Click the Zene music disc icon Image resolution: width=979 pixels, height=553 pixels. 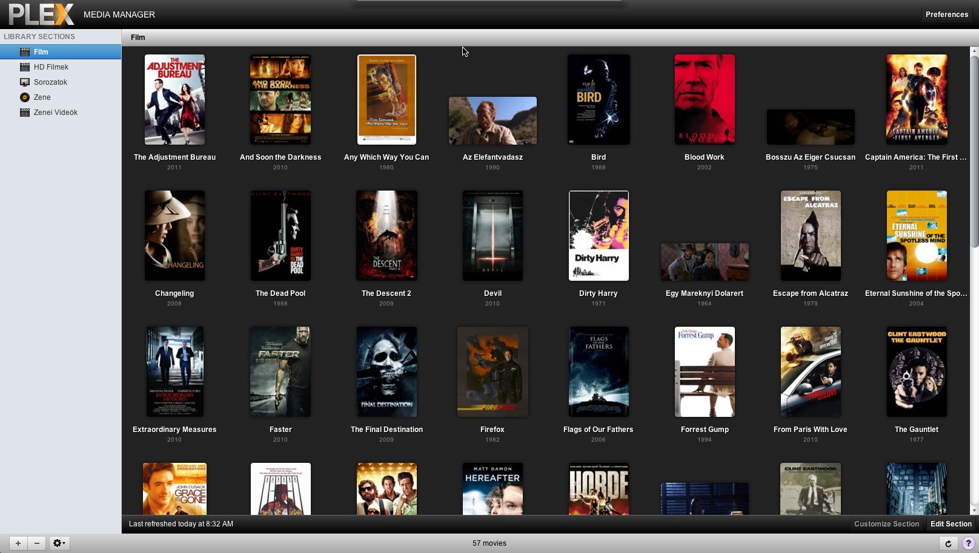(x=25, y=97)
